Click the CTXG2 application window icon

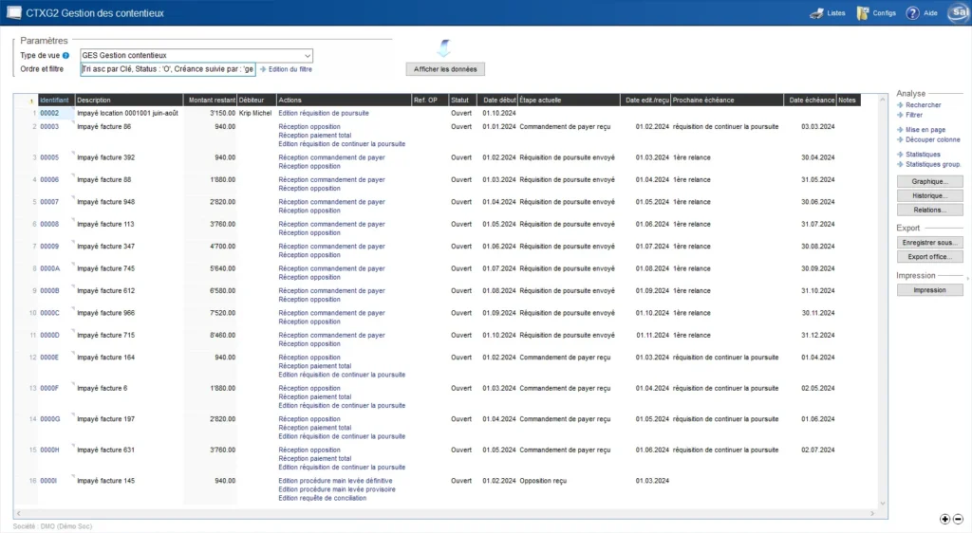point(13,13)
